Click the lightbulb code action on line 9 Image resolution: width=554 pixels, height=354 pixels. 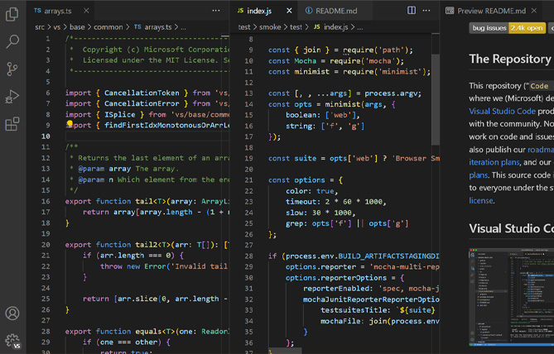pos(70,125)
